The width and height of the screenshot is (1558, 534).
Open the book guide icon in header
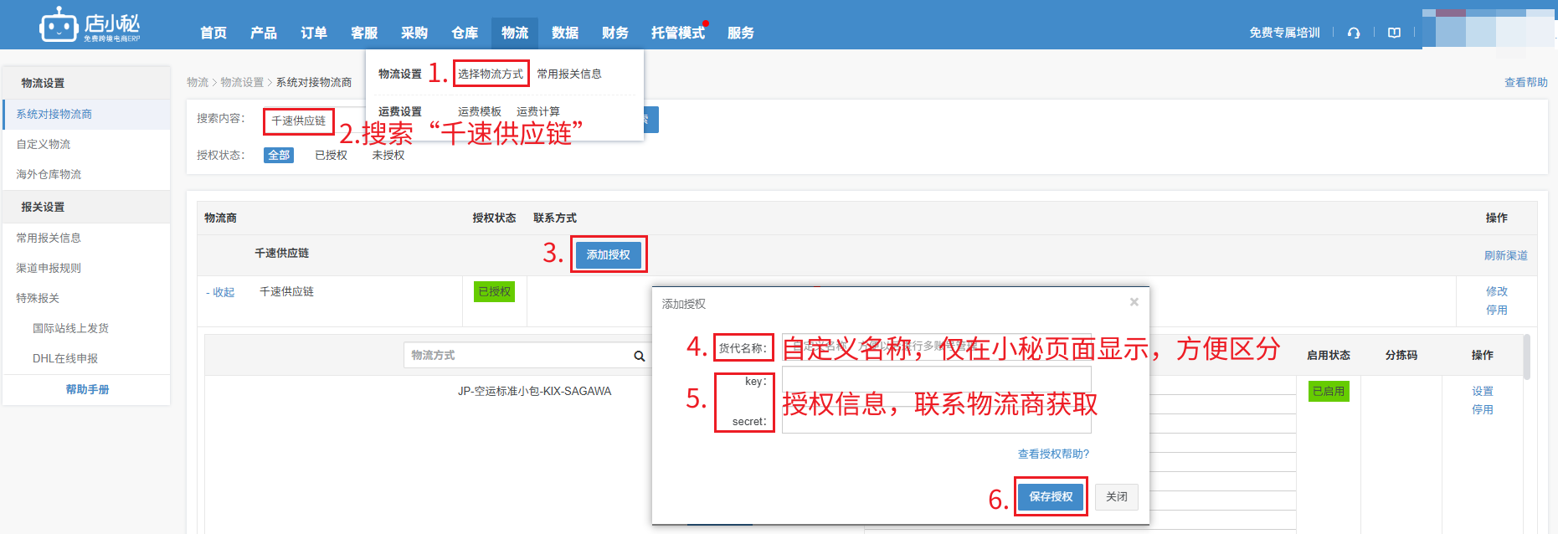(x=1394, y=33)
